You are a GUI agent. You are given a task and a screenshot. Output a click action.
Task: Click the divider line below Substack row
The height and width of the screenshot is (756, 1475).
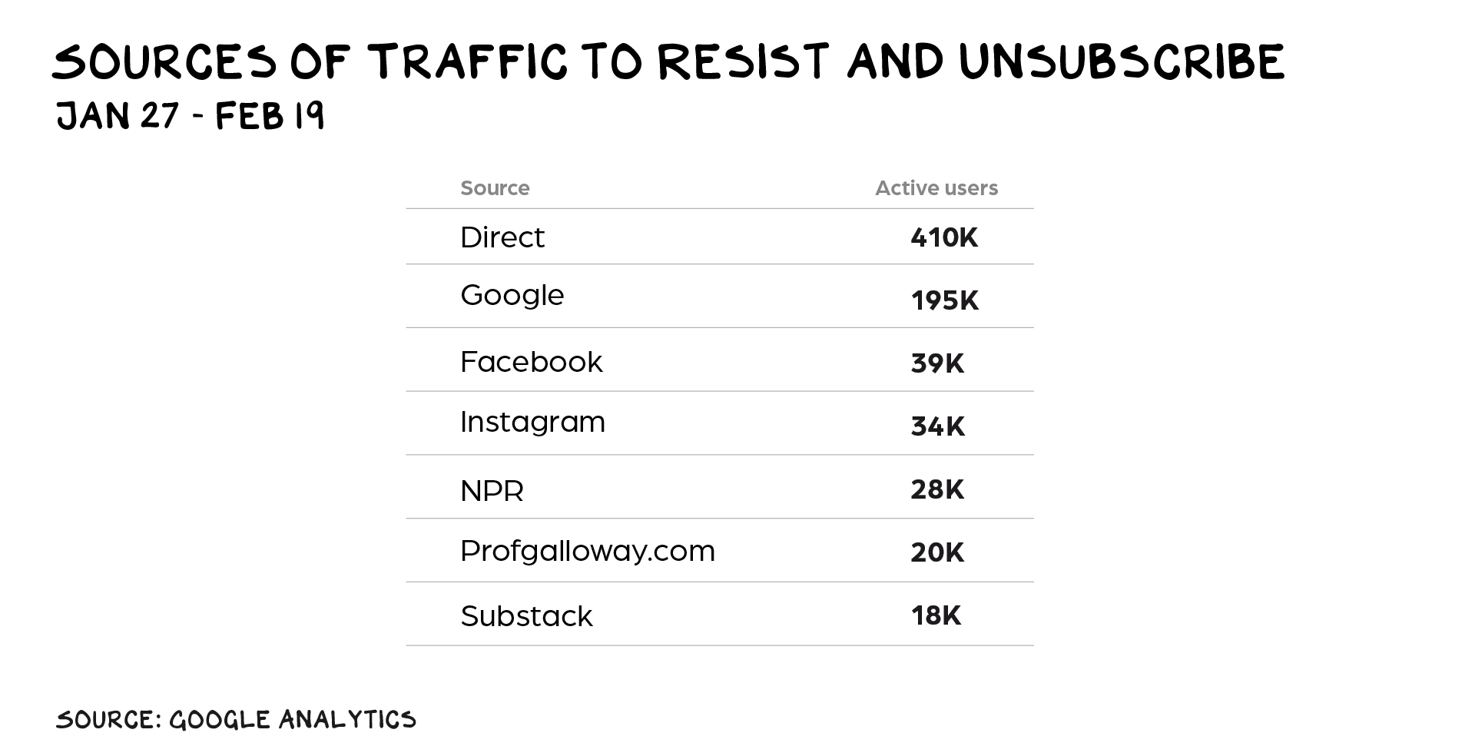pyautogui.click(x=719, y=645)
